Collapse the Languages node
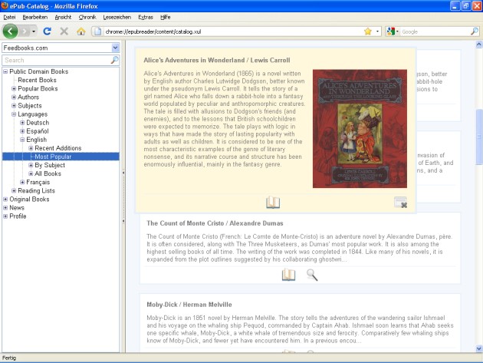Viewport: 483px width, 363px height. click(14, 114)
